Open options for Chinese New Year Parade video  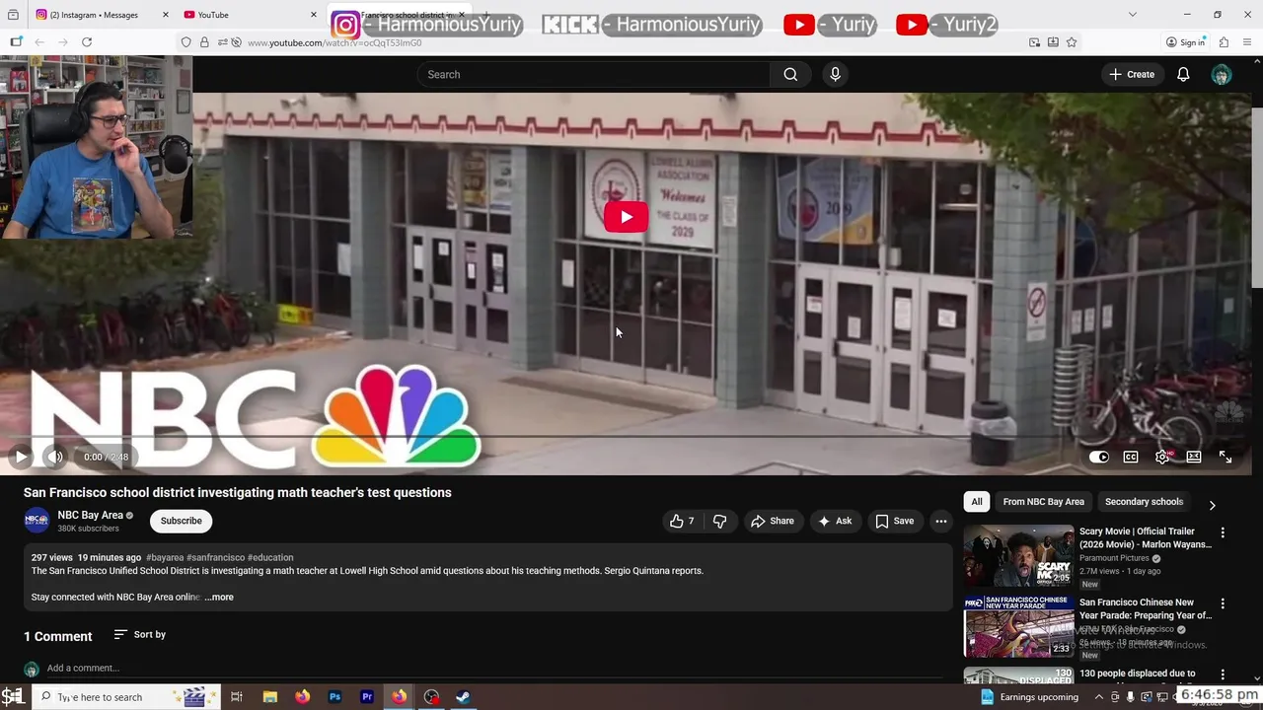click(1223, 603)
